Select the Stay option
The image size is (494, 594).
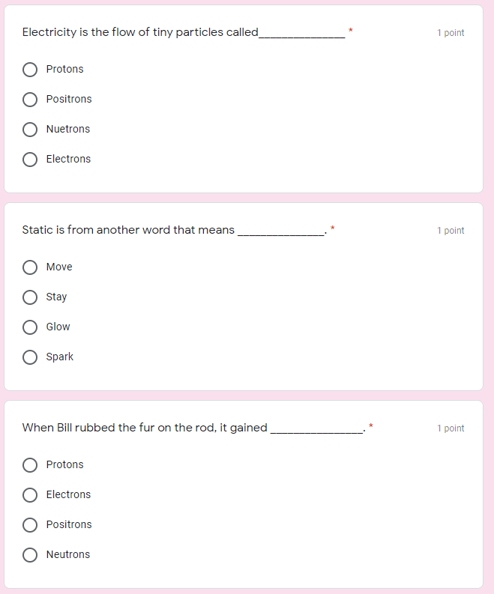pyautogui.click(x=30, y=297)
